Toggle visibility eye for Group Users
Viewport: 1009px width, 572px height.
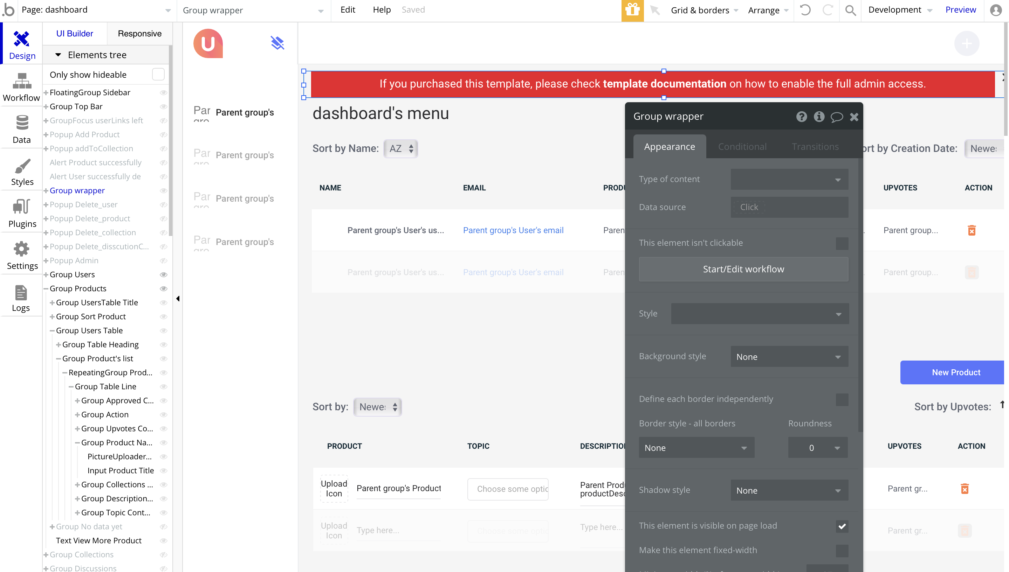point(164,274)
